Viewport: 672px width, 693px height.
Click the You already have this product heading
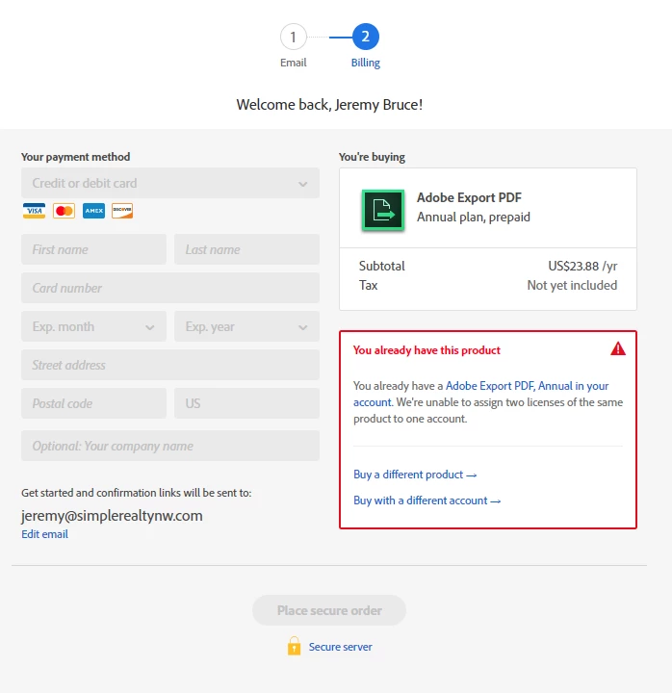[426, 350]
